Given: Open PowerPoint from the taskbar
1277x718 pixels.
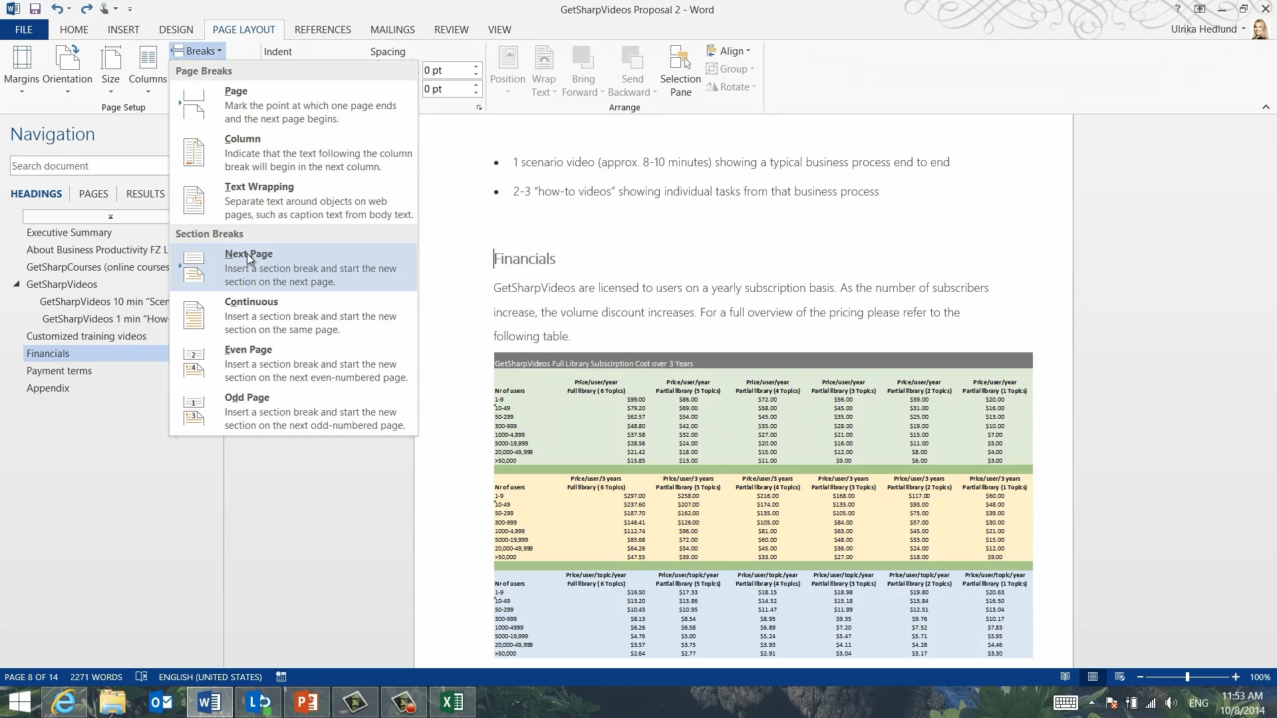Looking at the screenshot, I should (x=307, y=702).
